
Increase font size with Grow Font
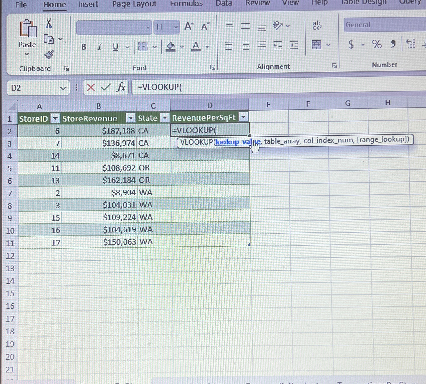188,26
